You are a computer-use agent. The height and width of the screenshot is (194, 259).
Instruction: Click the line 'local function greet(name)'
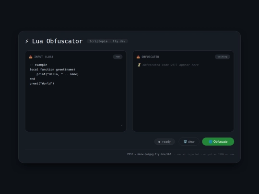[52, 69]
